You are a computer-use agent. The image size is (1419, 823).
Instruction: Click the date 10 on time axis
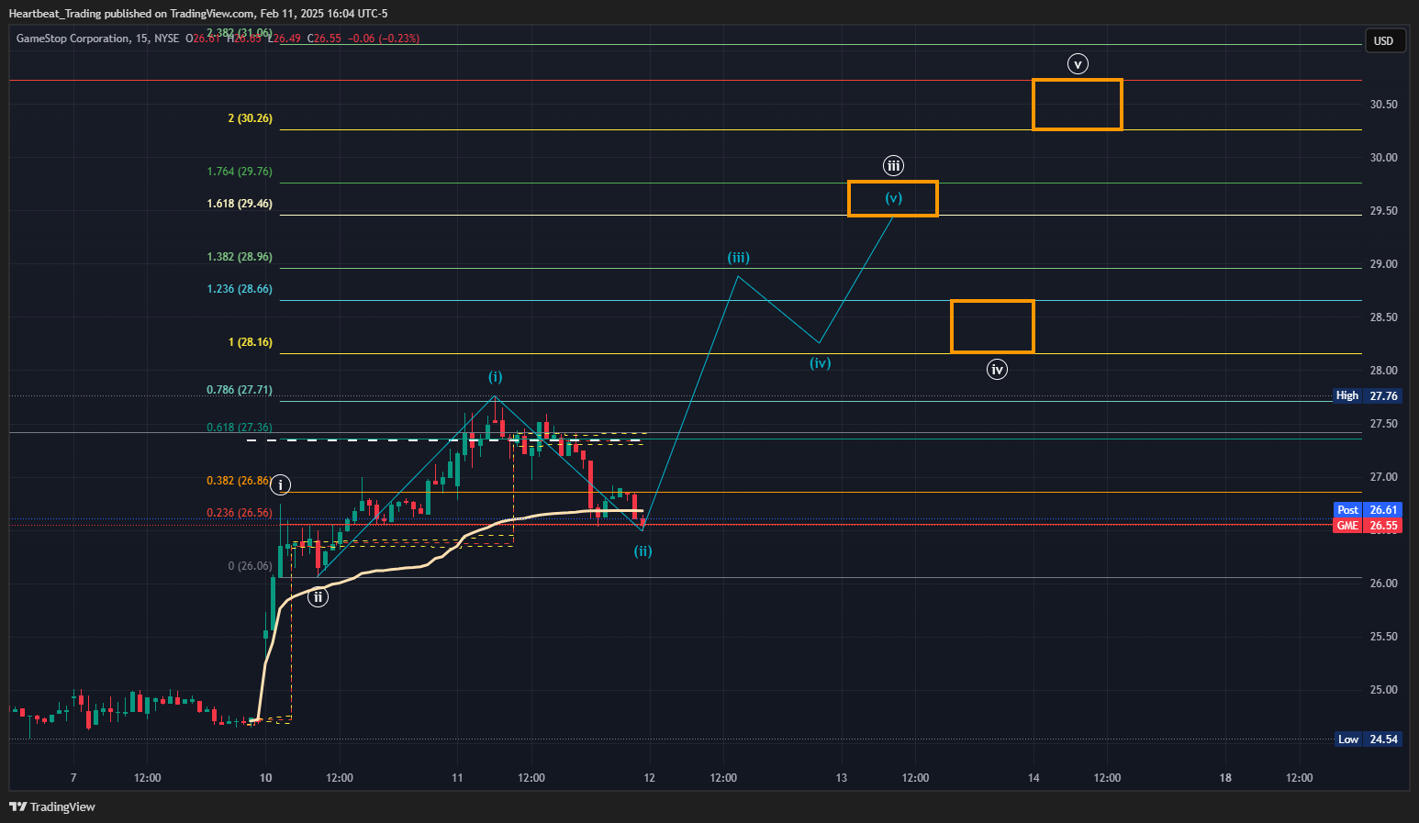coord(265,778)
